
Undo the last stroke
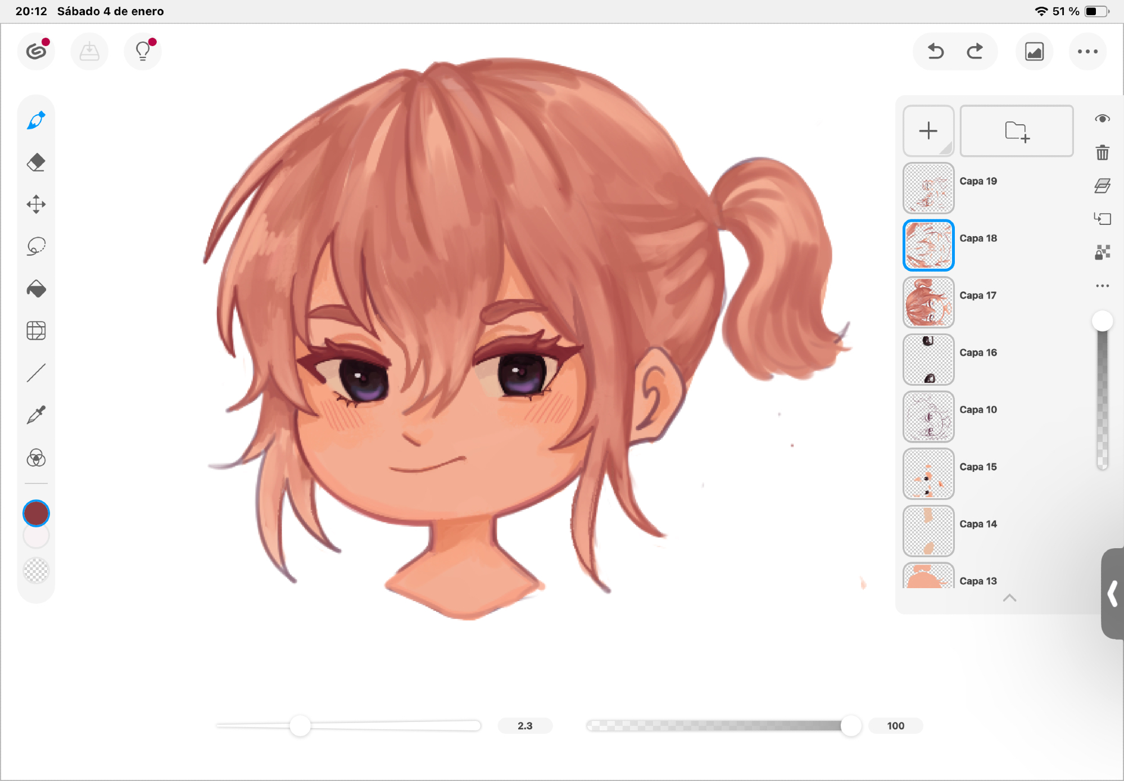(x=935, y=52)
